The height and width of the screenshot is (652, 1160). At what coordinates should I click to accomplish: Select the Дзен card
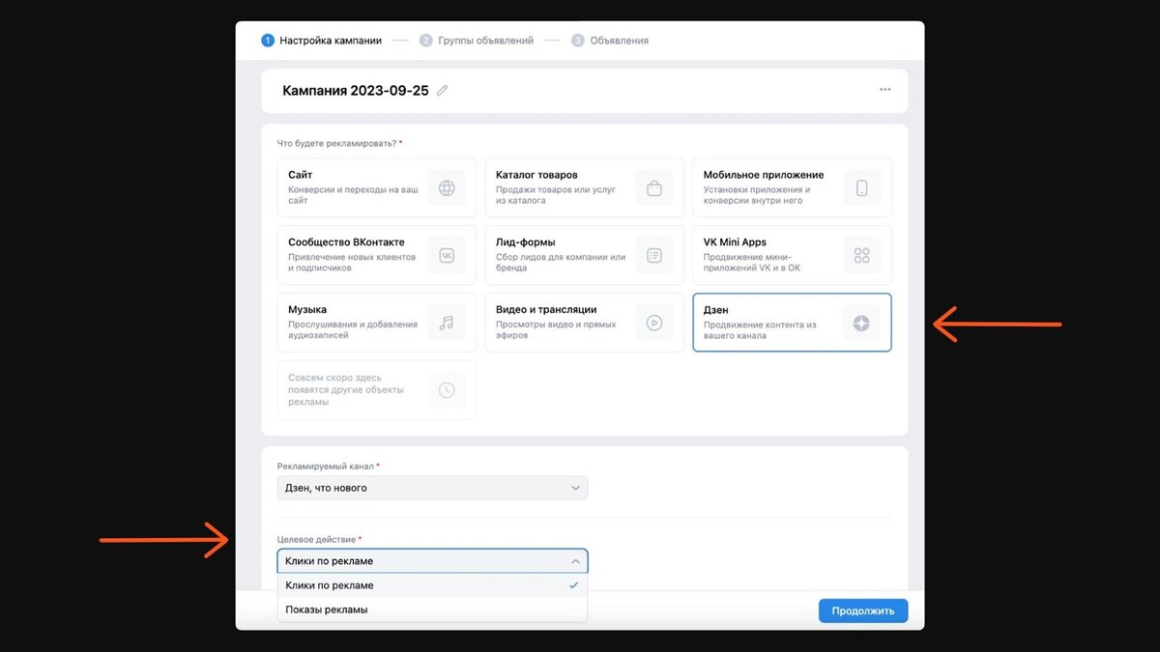(x=793, y=323)
